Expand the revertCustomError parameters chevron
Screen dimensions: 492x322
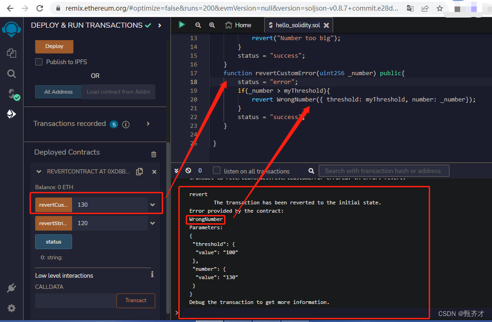(152, 204)
